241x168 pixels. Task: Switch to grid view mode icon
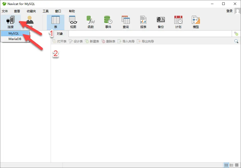coord(237,165)
